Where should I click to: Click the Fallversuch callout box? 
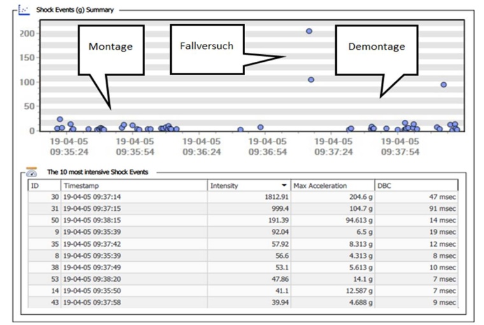[x=206, y=47]
